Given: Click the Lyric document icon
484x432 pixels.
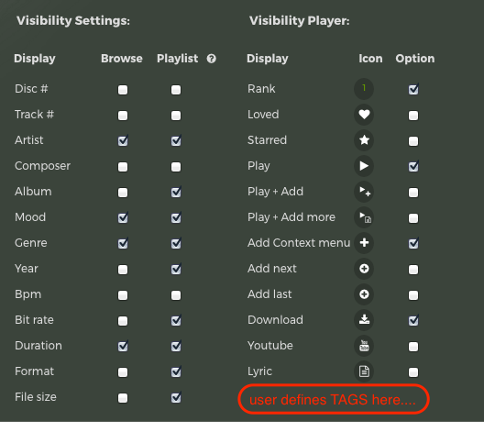Looking at the screenshot, I should click(x=364, y=371).
